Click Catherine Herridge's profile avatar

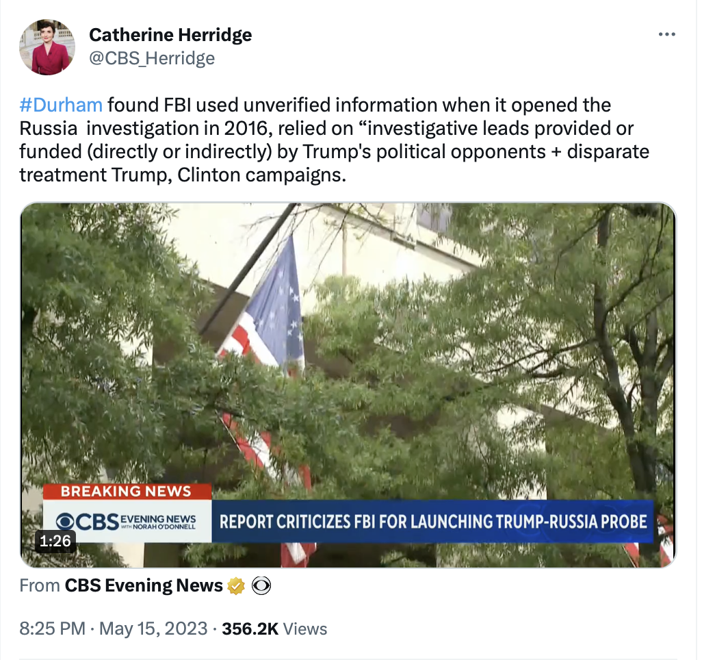pos(47,47)
